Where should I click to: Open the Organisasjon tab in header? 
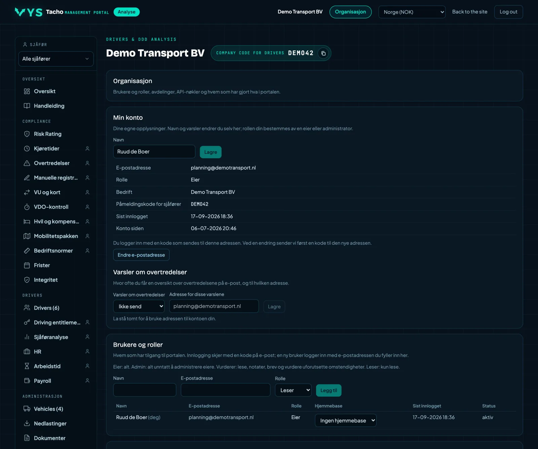(350, 12)
